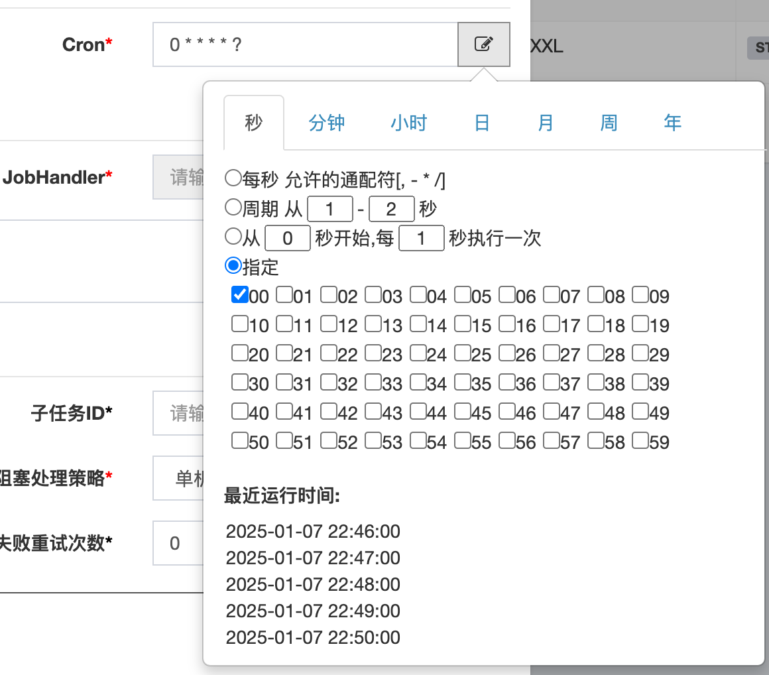Click the 周期 end value box
769x675 pixels.
tap(391, 210)
